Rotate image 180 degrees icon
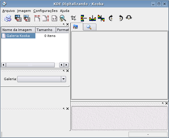Screen dimensions: 169x138 [x=129, y=18]
